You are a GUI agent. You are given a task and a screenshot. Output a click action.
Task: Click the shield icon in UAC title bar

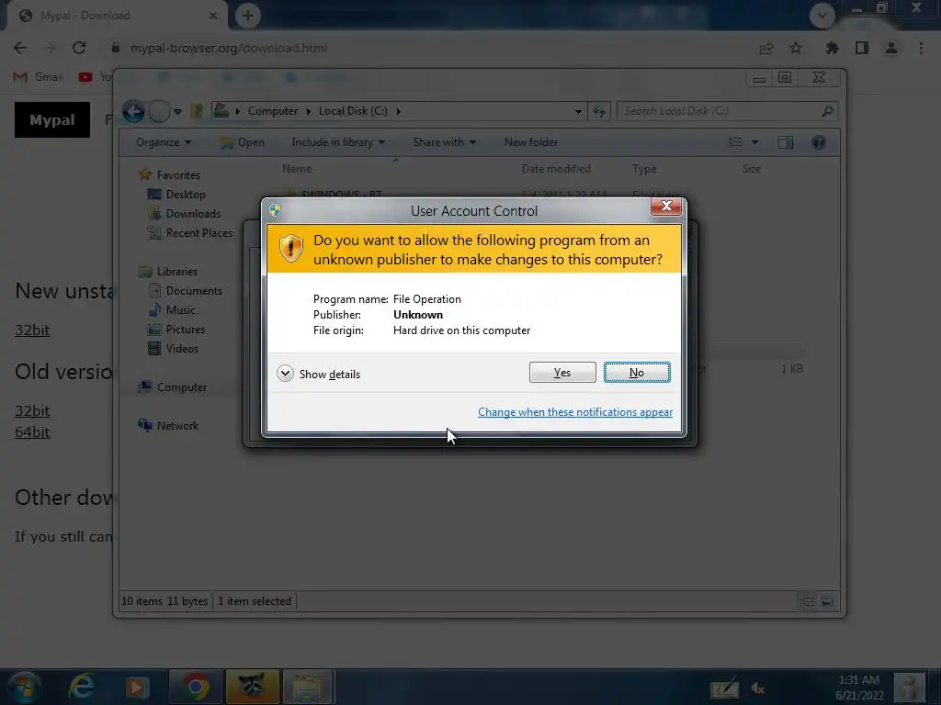click(275, 210)
